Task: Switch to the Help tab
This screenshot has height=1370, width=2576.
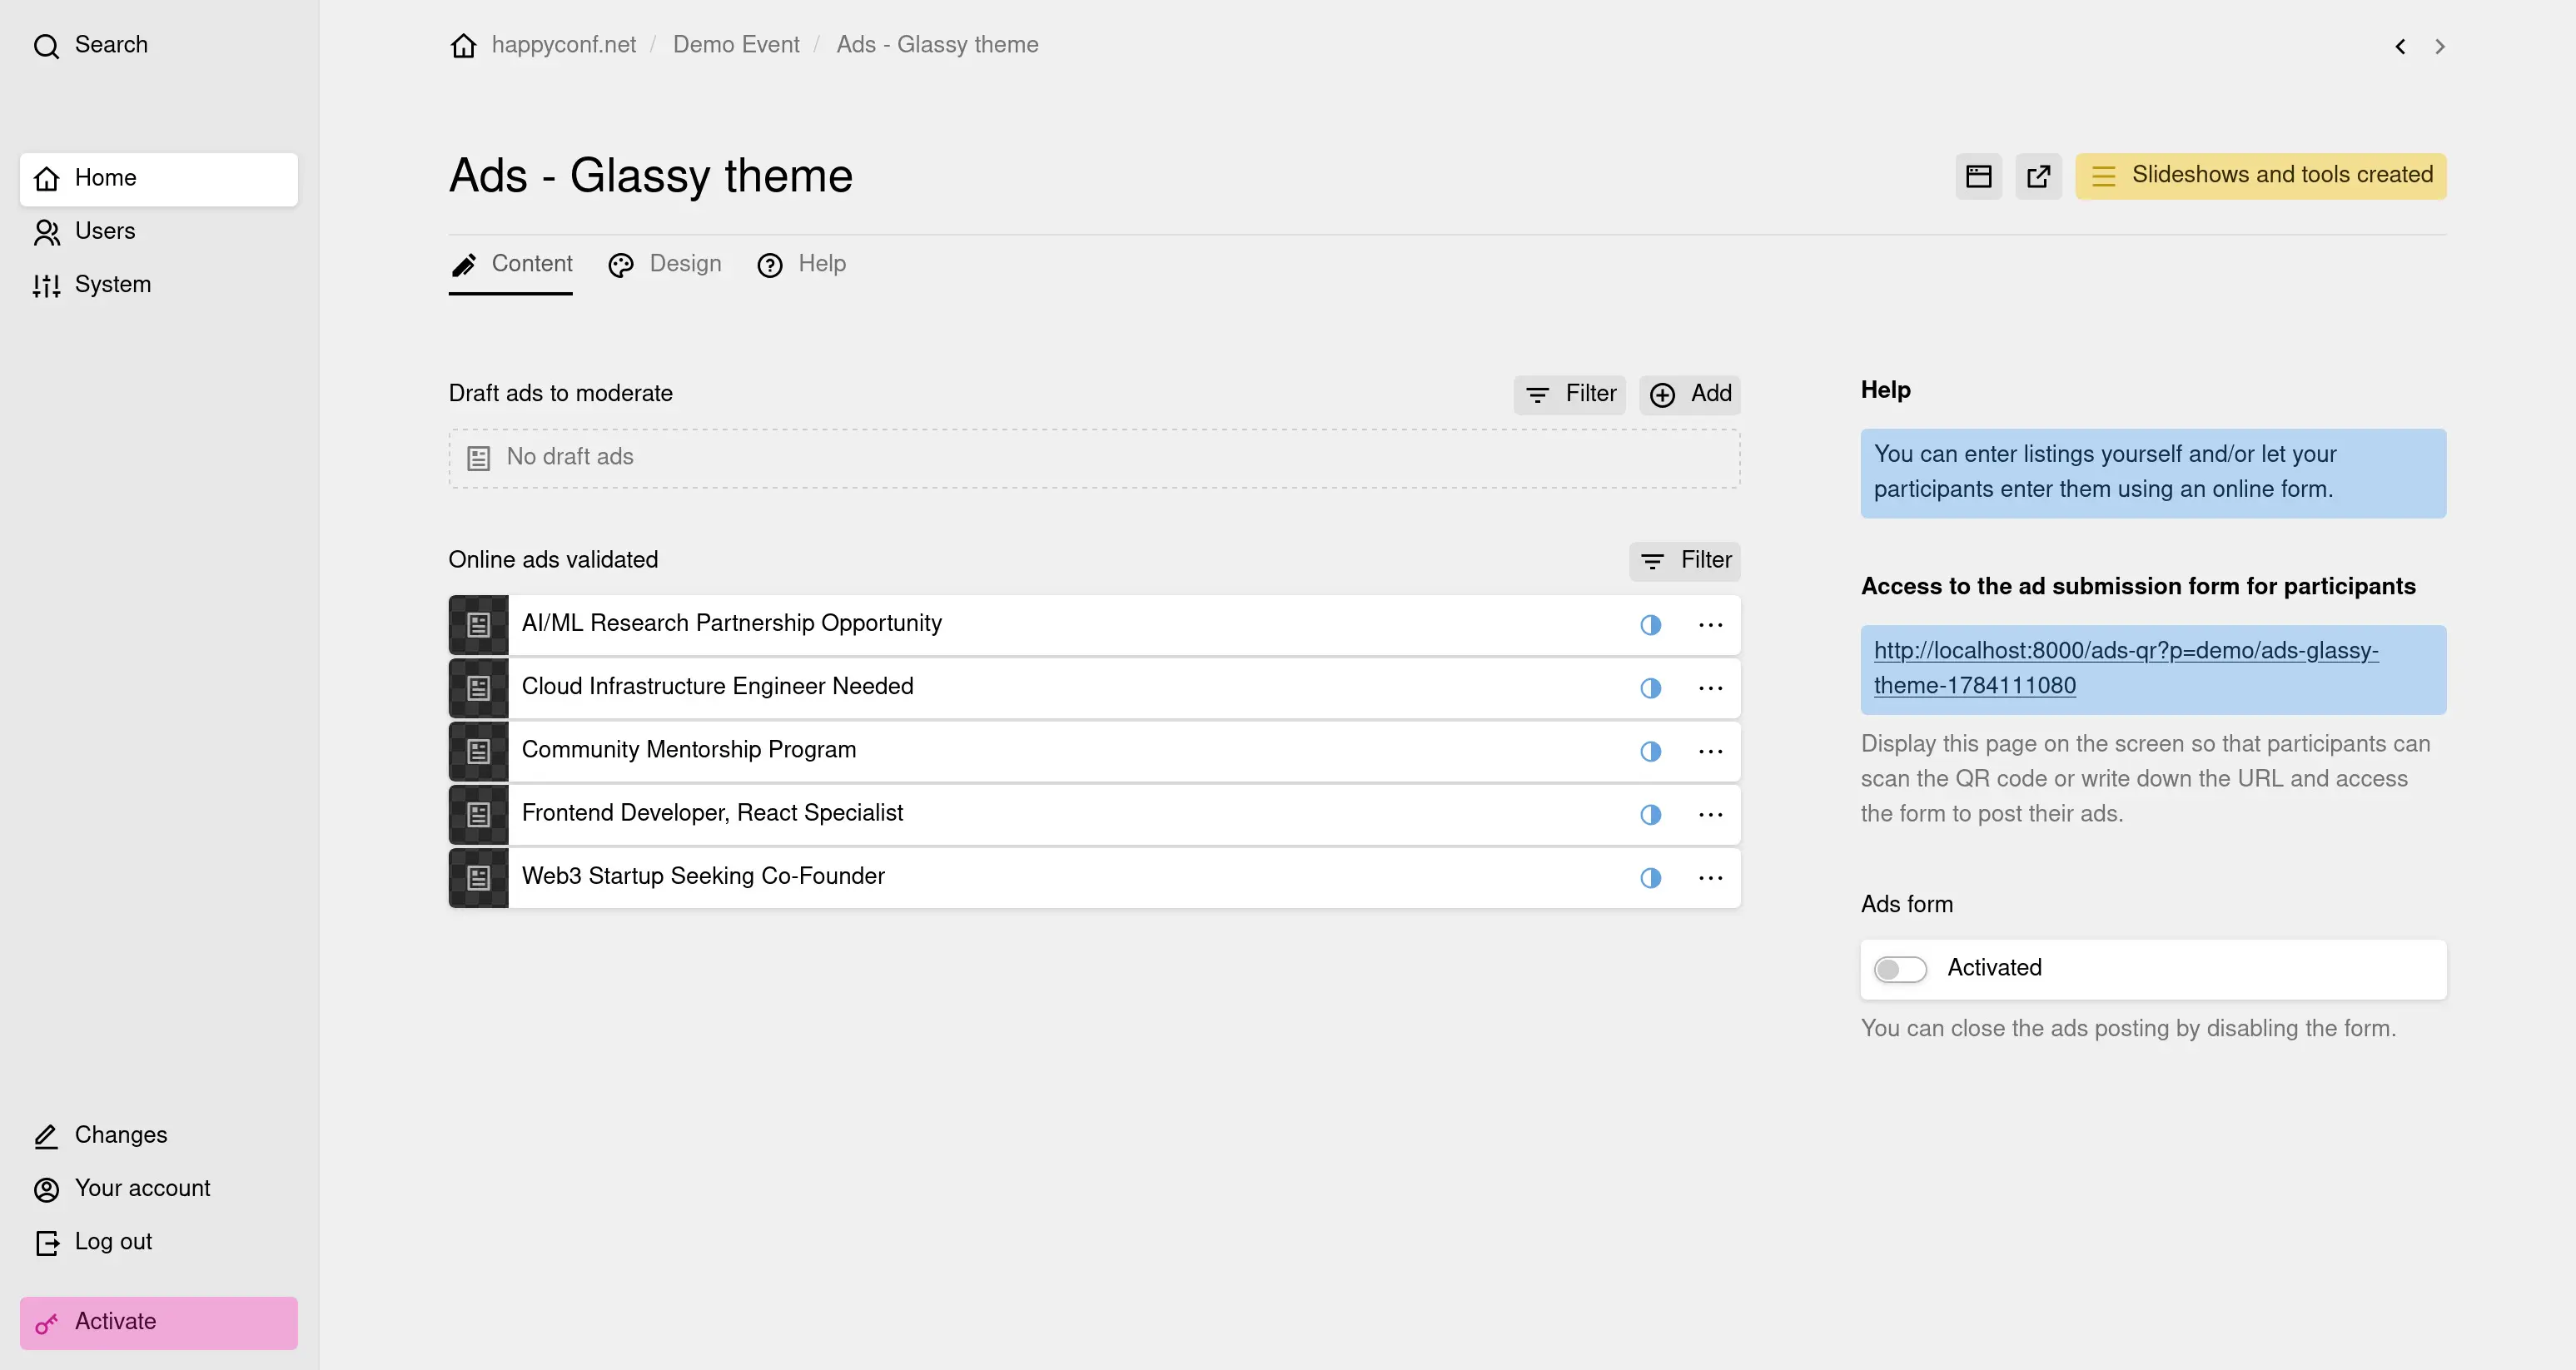Action: coord(801,264)
